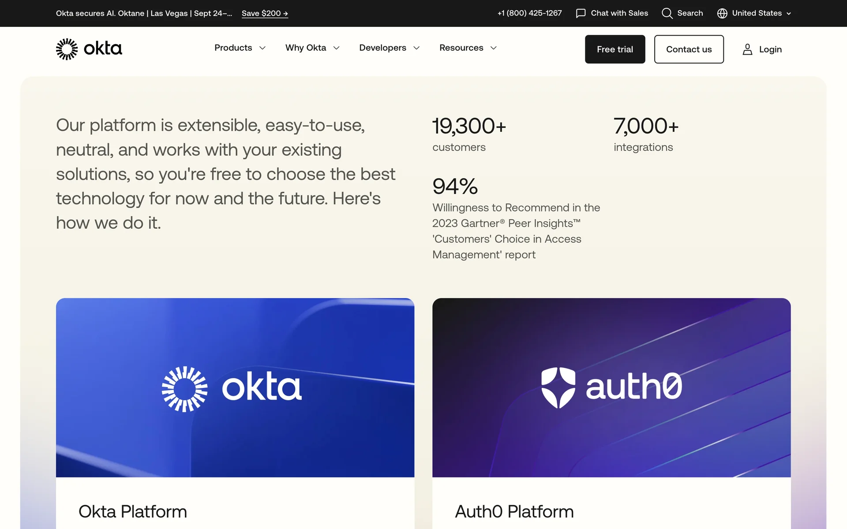The width and height of the screenshot is (847, 529).
Task: Expand the Products menu chevron
Action: click(262, 48)
